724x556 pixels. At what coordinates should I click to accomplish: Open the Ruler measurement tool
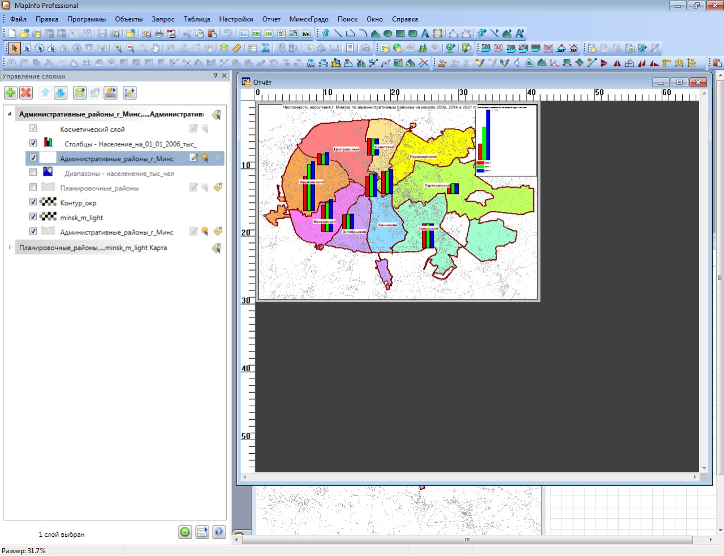(237, 48)
